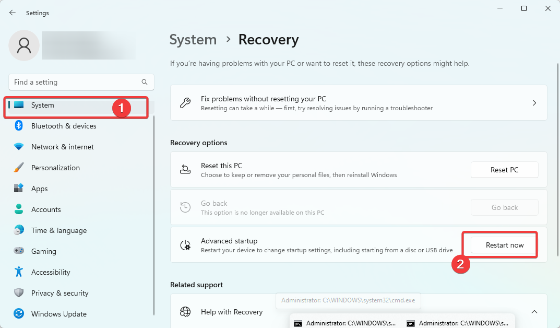Open Fix problems without resetting your PC

tap(359, 103)
